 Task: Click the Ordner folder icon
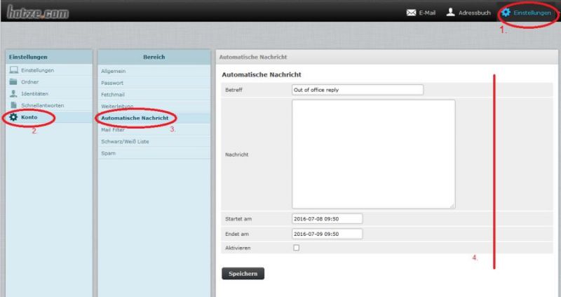point(13,82)
